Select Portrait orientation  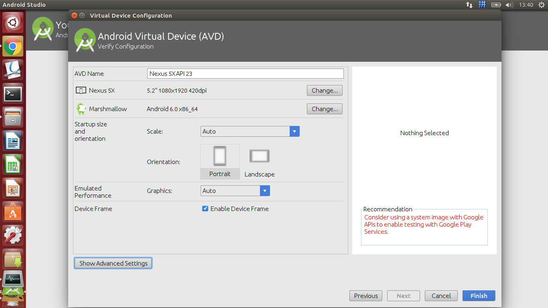(x=220, y=162)
